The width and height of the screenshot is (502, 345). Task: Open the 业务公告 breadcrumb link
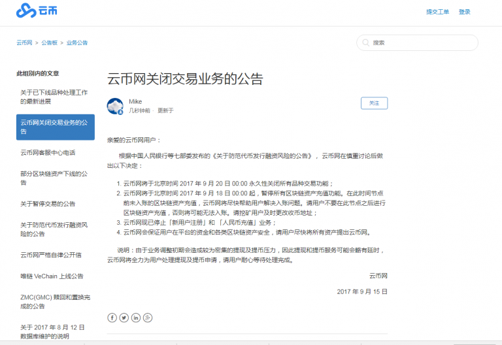[x=77, y=42]
